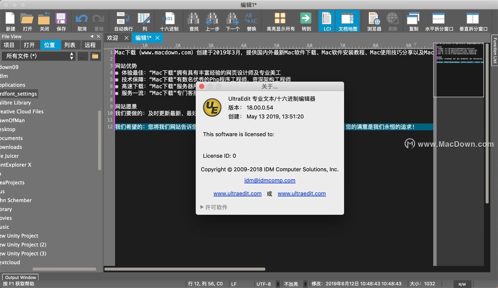
Task: Toggle the 文档地图 document map
Action: [x=348, y=21]
